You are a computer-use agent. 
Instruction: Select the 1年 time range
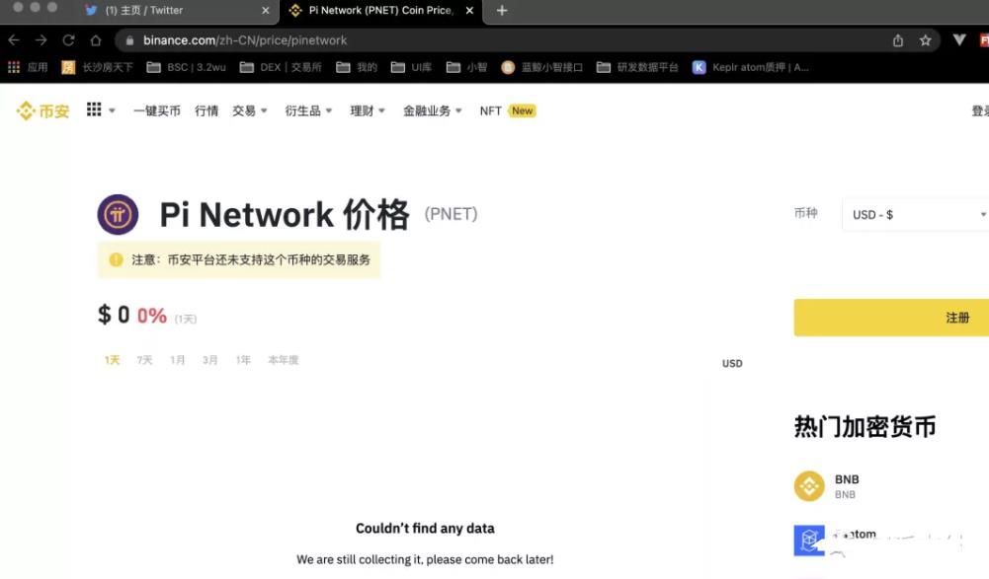(243, 360)
